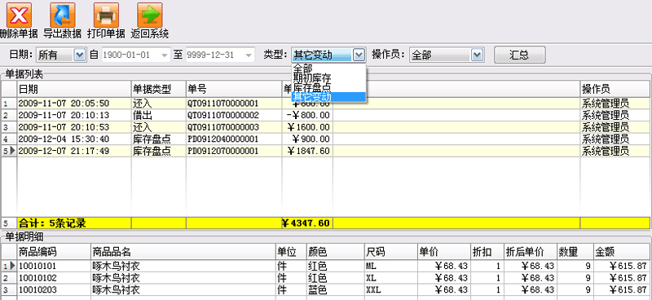Image resolution: width=652 pixels, height=300 pixels.
Task: Click the 单号 column header
Action: click(x=234, y=89)
